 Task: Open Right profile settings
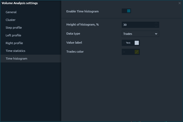(14, 43)
